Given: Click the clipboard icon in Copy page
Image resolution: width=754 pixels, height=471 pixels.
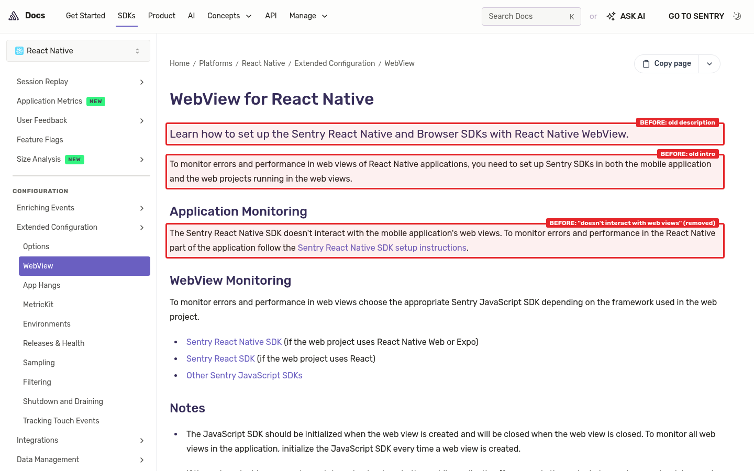Looking at the screenshot, I should point(646,64).
